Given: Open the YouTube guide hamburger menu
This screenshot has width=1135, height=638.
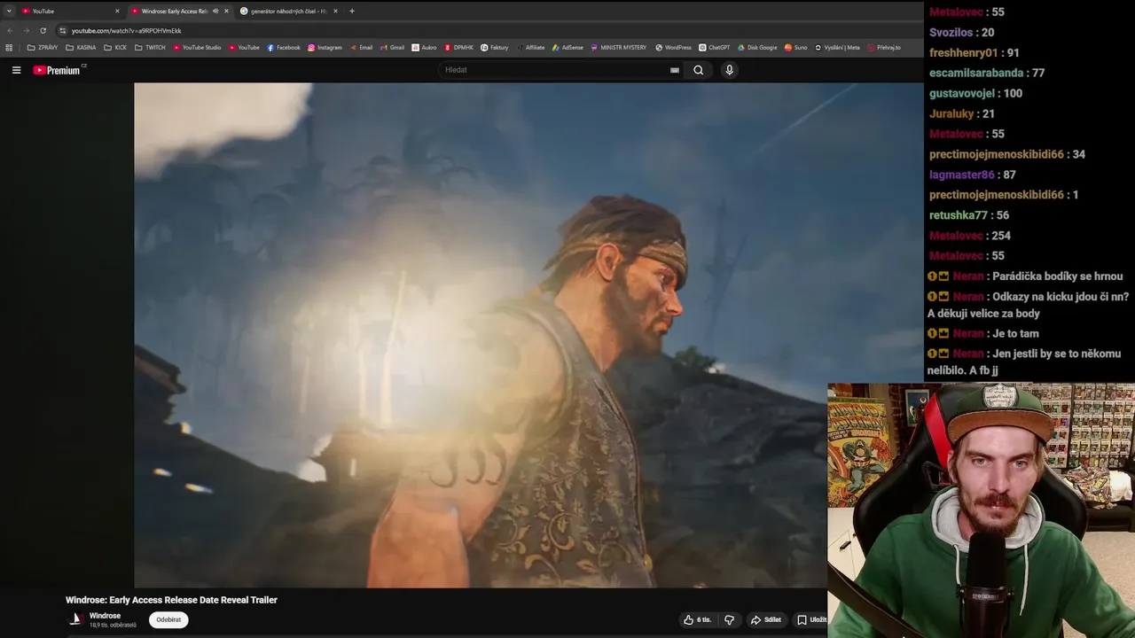Looking at the screenshot, I should (x=16, y=70).
